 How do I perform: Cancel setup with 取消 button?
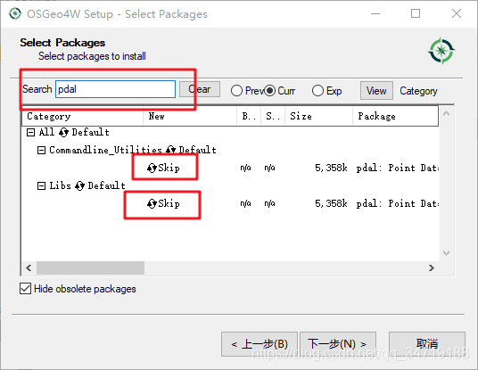(427, 344)
